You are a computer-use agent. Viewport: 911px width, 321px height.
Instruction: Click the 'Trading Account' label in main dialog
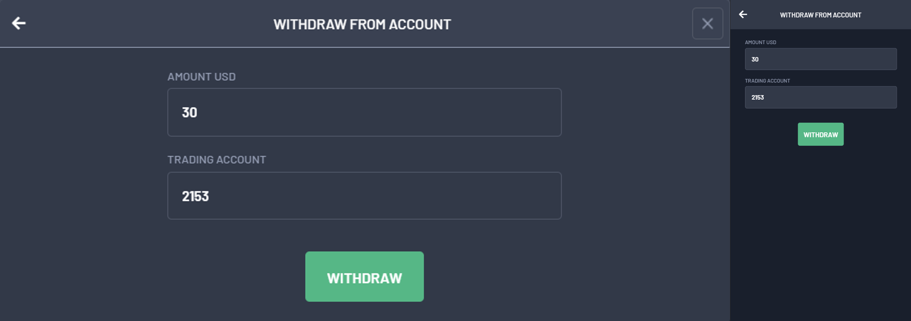[x=216, y=159]
